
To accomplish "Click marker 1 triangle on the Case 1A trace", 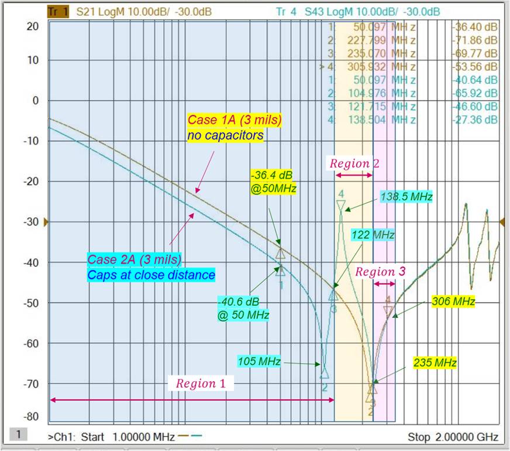I will point(281,253).
